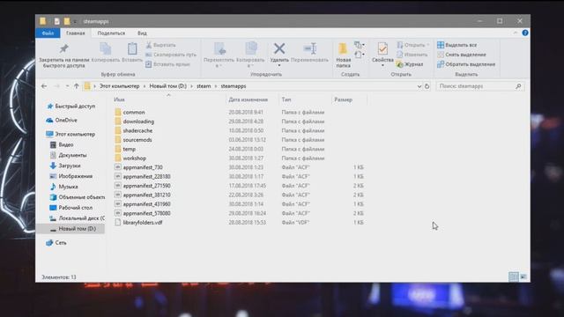
Task: Click the Rename (Переименовать) icon
Action: [309, 48]
